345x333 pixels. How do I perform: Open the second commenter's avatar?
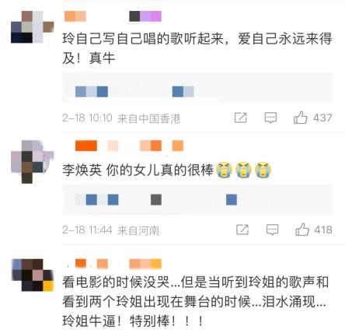point(32,162)
